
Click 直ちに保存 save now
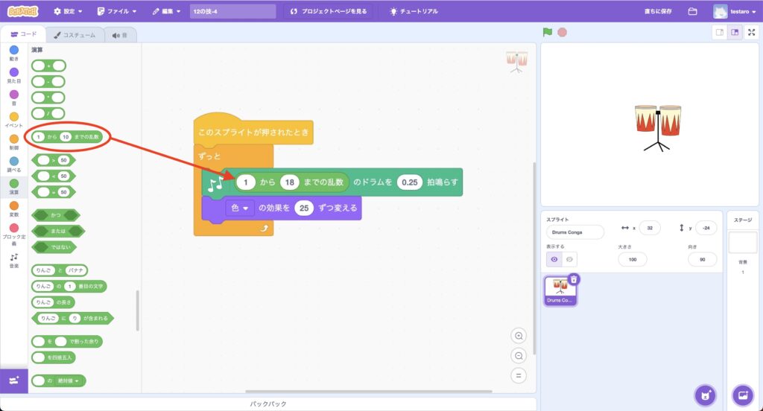(658, 11)
